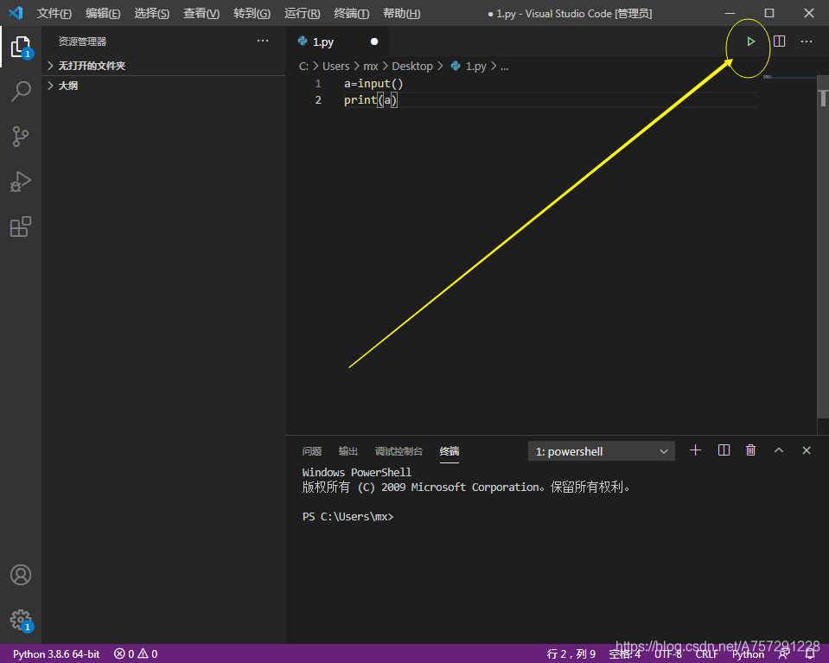This screenshot has width=829, height=663.
Task: Show errors and warnings count in status bar
Action: pos(136,654)
